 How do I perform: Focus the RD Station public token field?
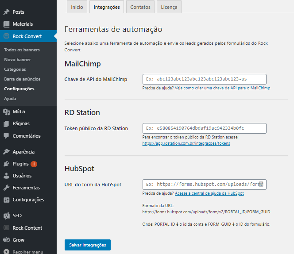[x=205, y=128]
